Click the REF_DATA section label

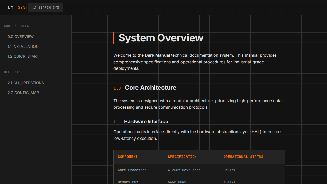pyautogui.click(x=12, y=72)
